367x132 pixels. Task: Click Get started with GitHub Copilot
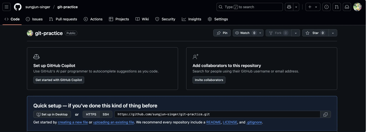click(59, 80)
